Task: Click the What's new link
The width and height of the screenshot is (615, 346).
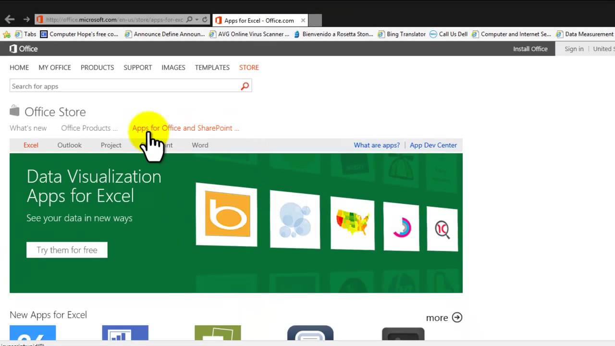Action: pyautogui.click(x=28, y=128)
